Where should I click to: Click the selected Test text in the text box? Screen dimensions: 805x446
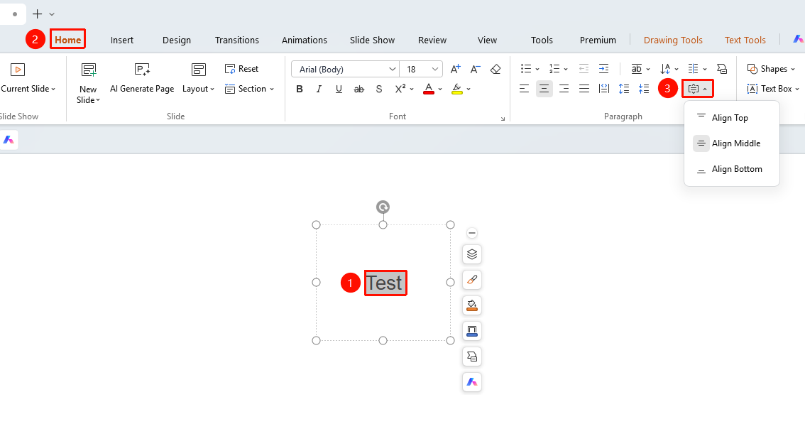tap(384, 283)
